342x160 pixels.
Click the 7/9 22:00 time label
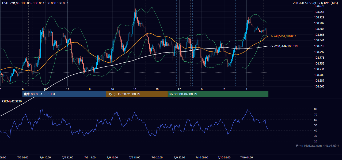[179, 158]
